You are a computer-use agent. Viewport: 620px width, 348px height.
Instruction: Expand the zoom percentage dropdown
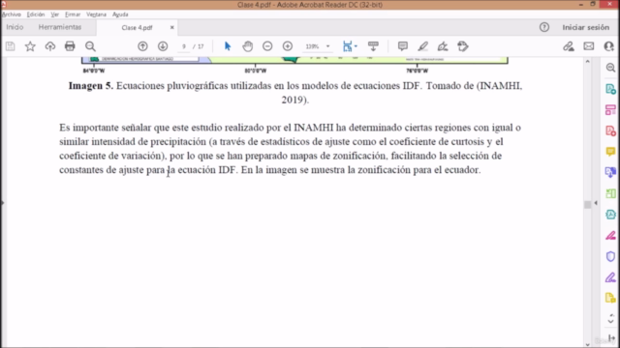click(327, 46)
